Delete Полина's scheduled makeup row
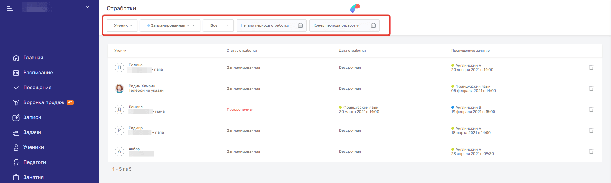Viewport: 611px width, 183px height. tap(591, 67)
